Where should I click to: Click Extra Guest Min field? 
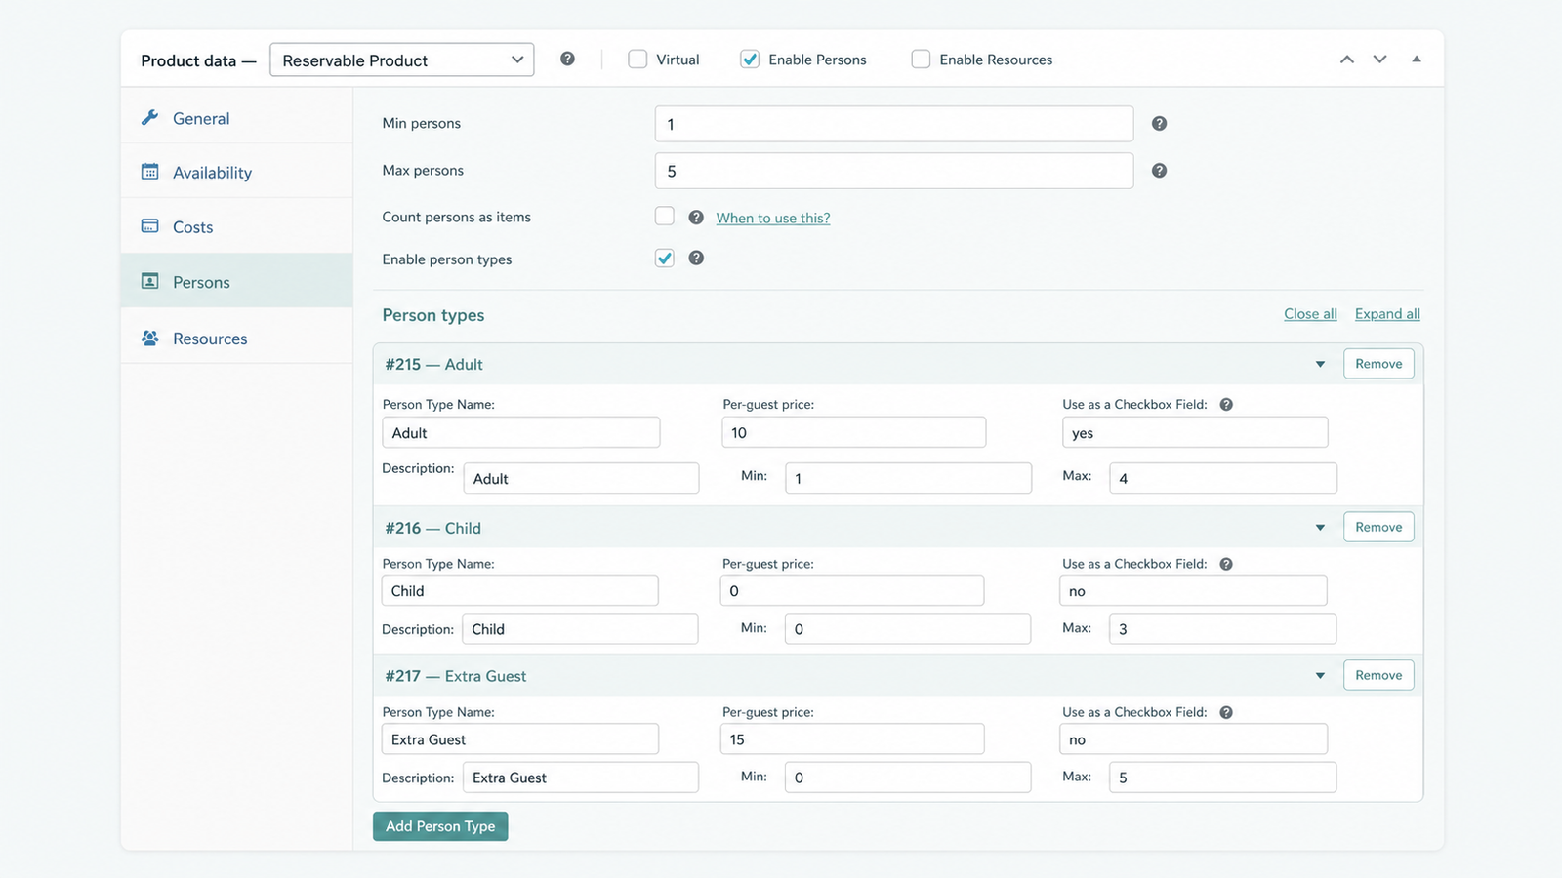click(908, 777)
